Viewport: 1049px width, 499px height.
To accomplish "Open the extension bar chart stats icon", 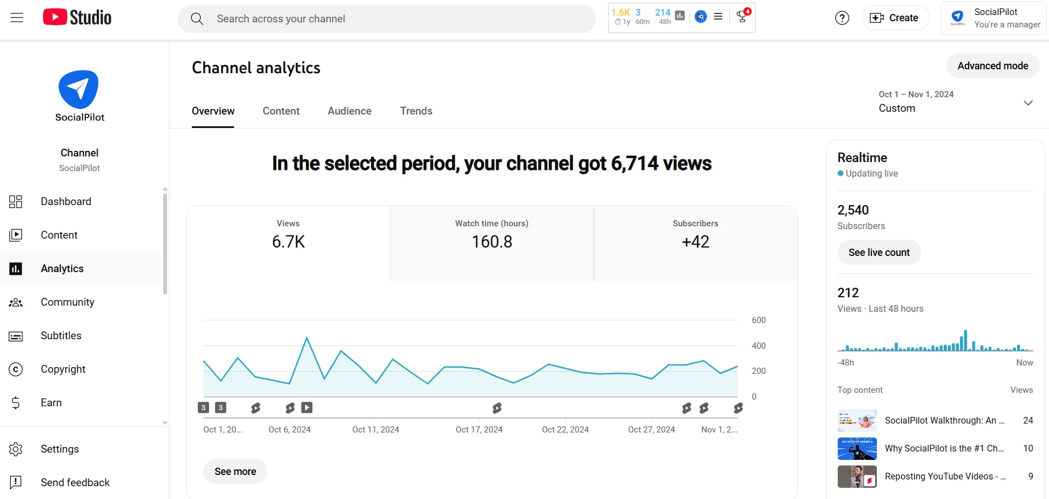I will coord(680,16).
